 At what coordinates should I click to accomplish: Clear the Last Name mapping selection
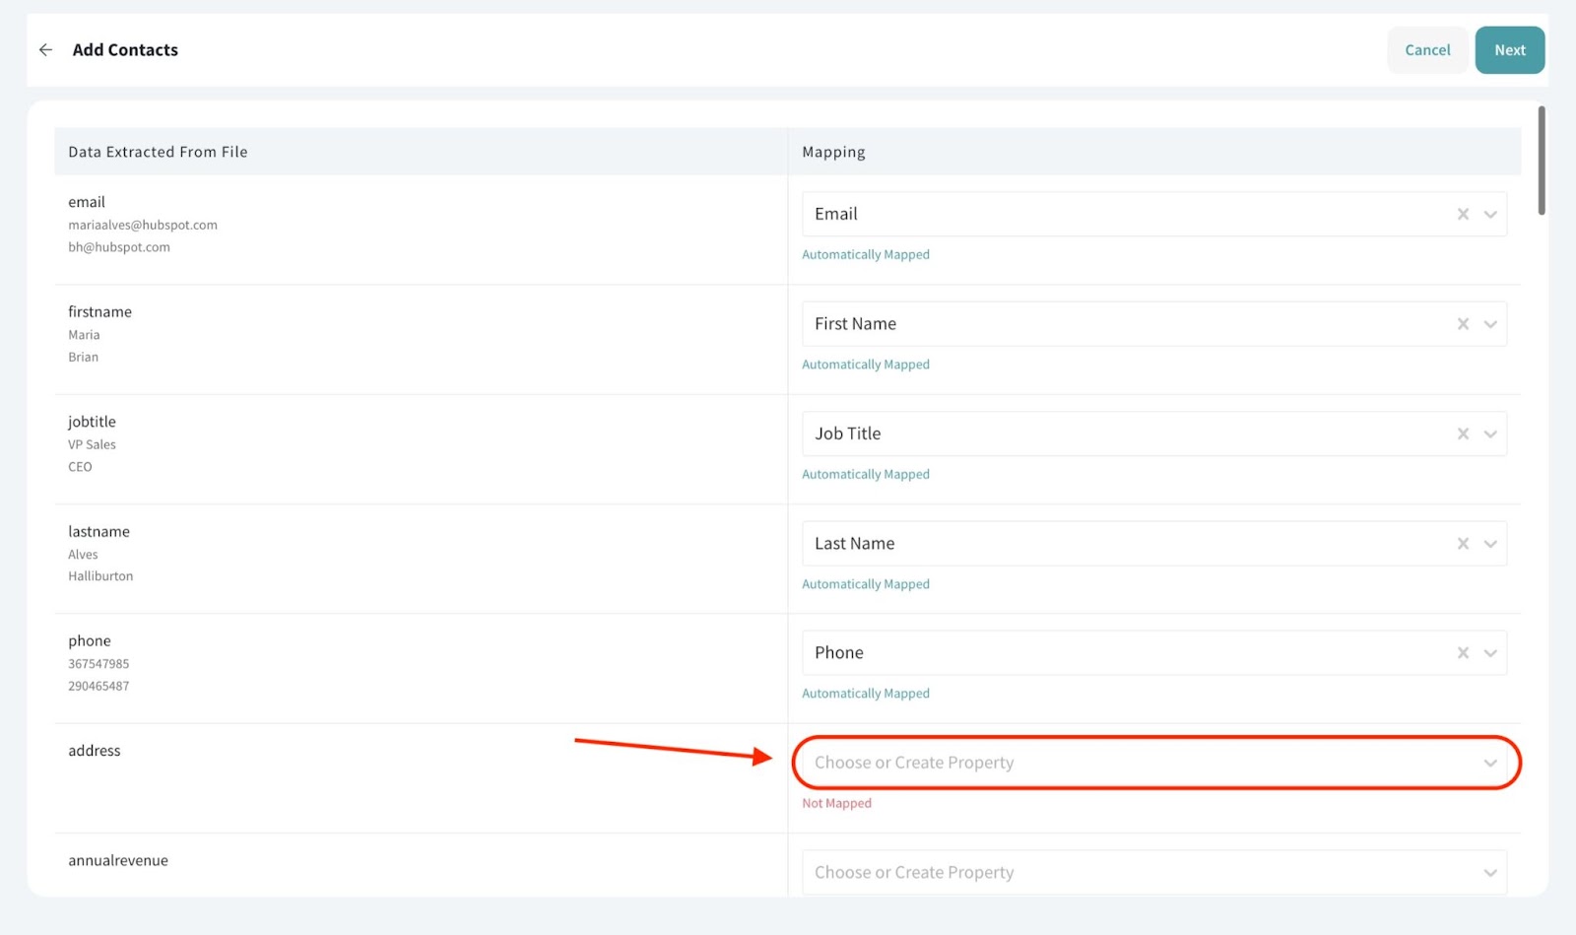[1463, 544]
